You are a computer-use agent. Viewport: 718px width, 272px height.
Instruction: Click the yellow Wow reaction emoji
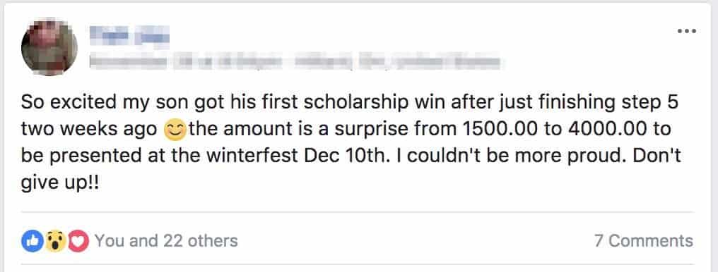pos(55,241)
